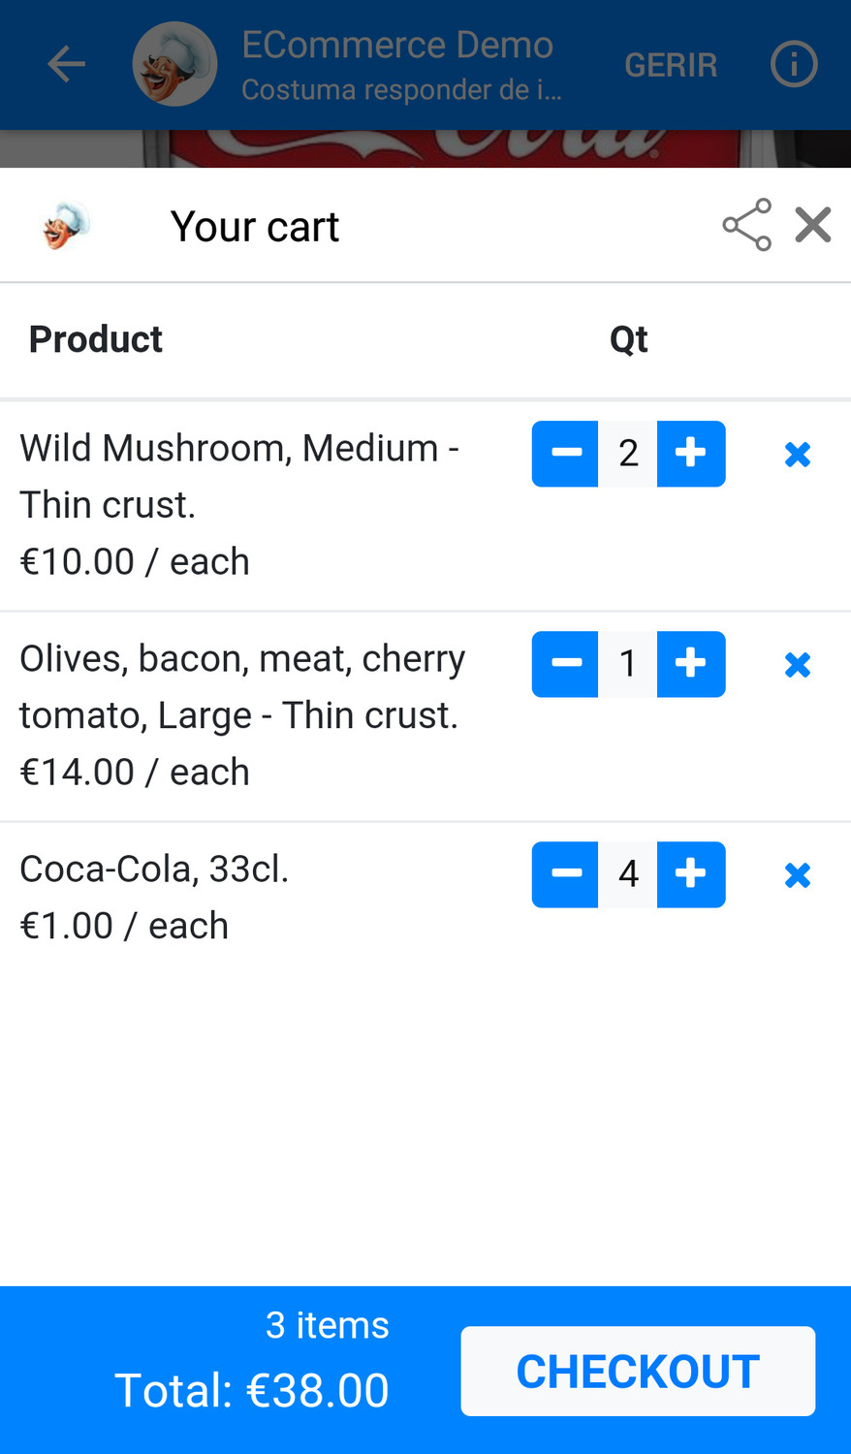The width and height of the screenshot is (851, 1454).
Task: Decrease Coca-Cola quantity by one
Action: click(x=565, y=874)
